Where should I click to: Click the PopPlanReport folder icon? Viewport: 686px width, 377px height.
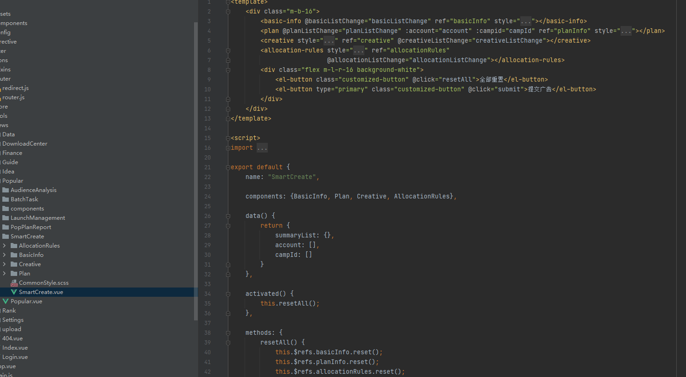point(6,227)
